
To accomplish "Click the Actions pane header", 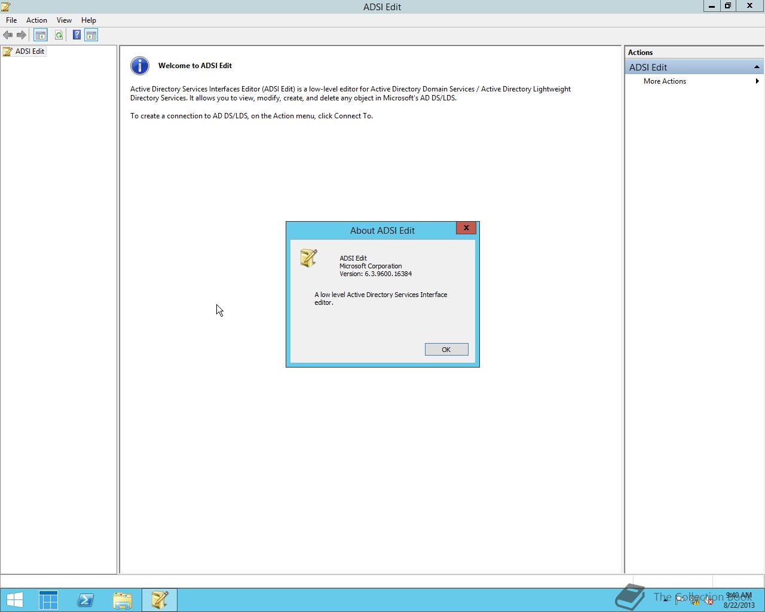I will pos(694,53).
